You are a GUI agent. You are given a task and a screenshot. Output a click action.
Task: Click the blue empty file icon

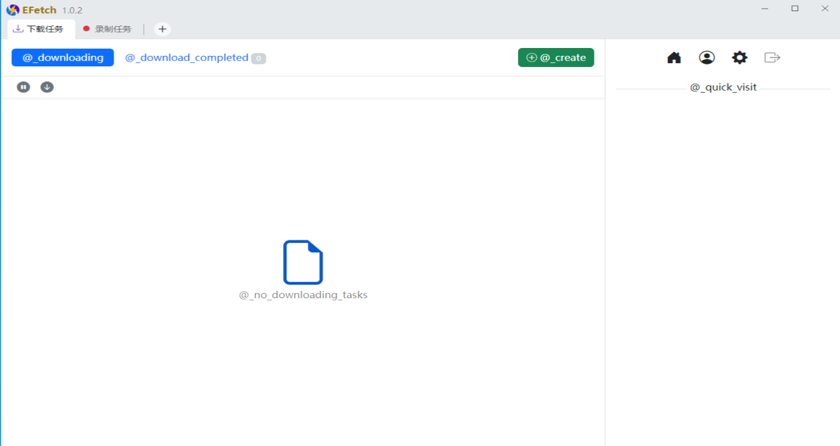[x=303, y=262]
